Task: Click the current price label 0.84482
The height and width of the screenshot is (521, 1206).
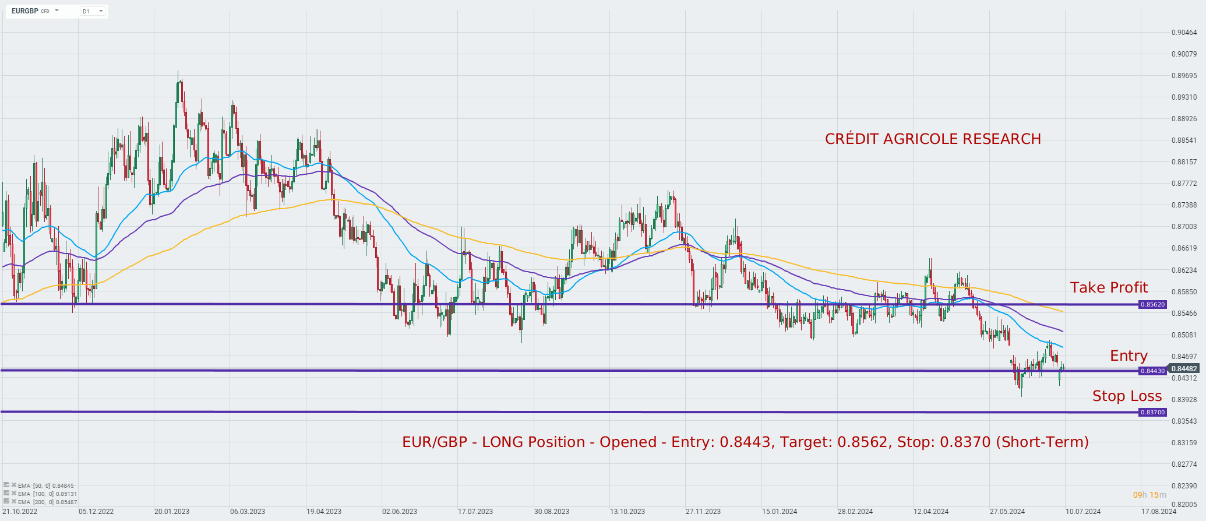Action: (1184, 368)
